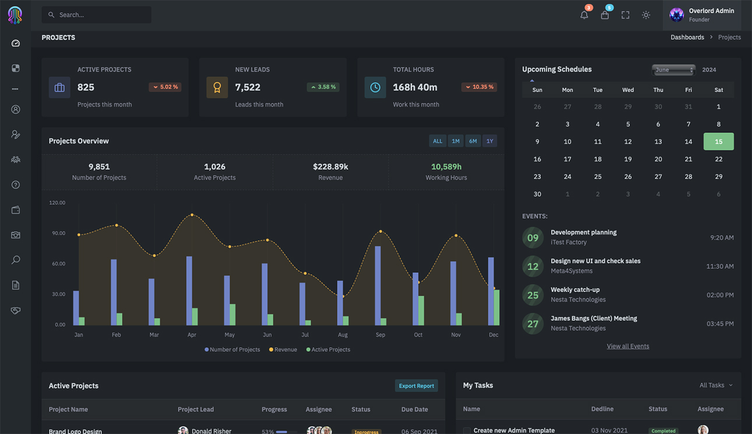Click the dashboard gauge icon in sidebar

(x=16, y=43)
